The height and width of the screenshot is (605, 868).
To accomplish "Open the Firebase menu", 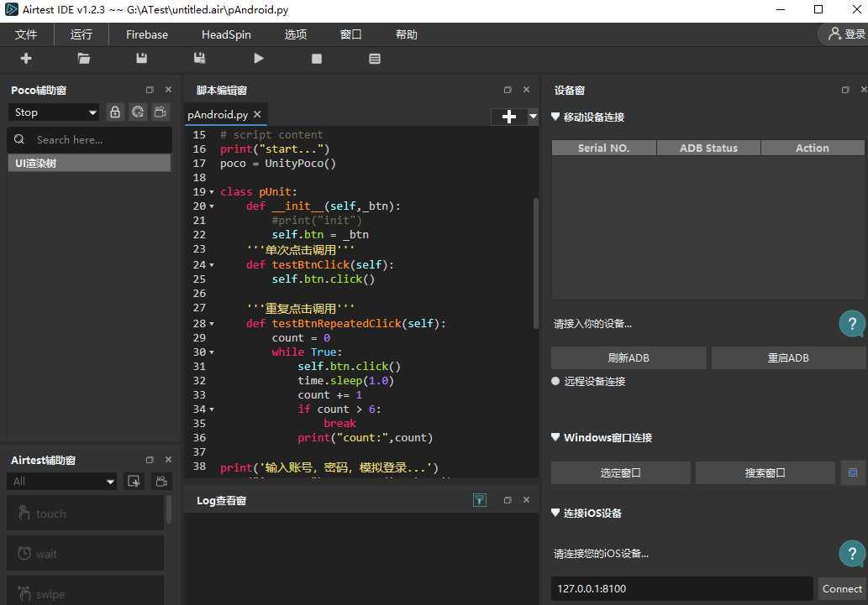I will [147, 34].
